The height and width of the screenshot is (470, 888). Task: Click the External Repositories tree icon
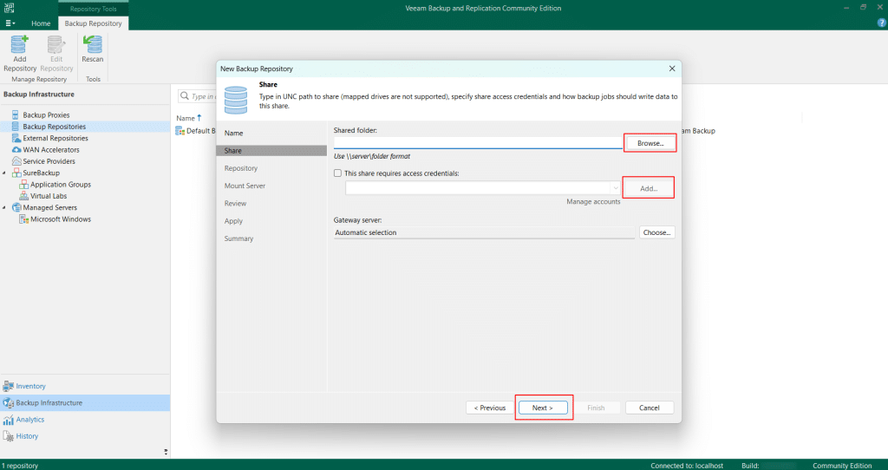click(x=16, y=138)
